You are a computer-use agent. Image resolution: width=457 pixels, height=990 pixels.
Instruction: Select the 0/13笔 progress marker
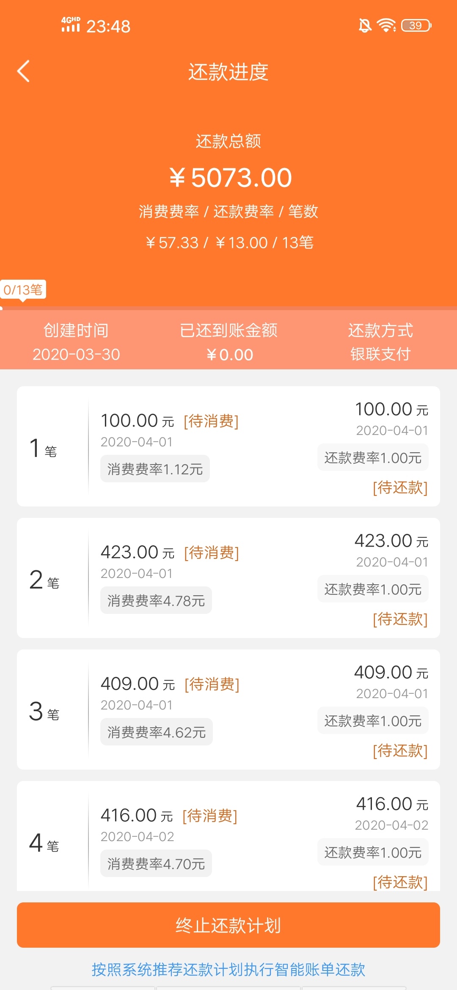click(23, 290)
